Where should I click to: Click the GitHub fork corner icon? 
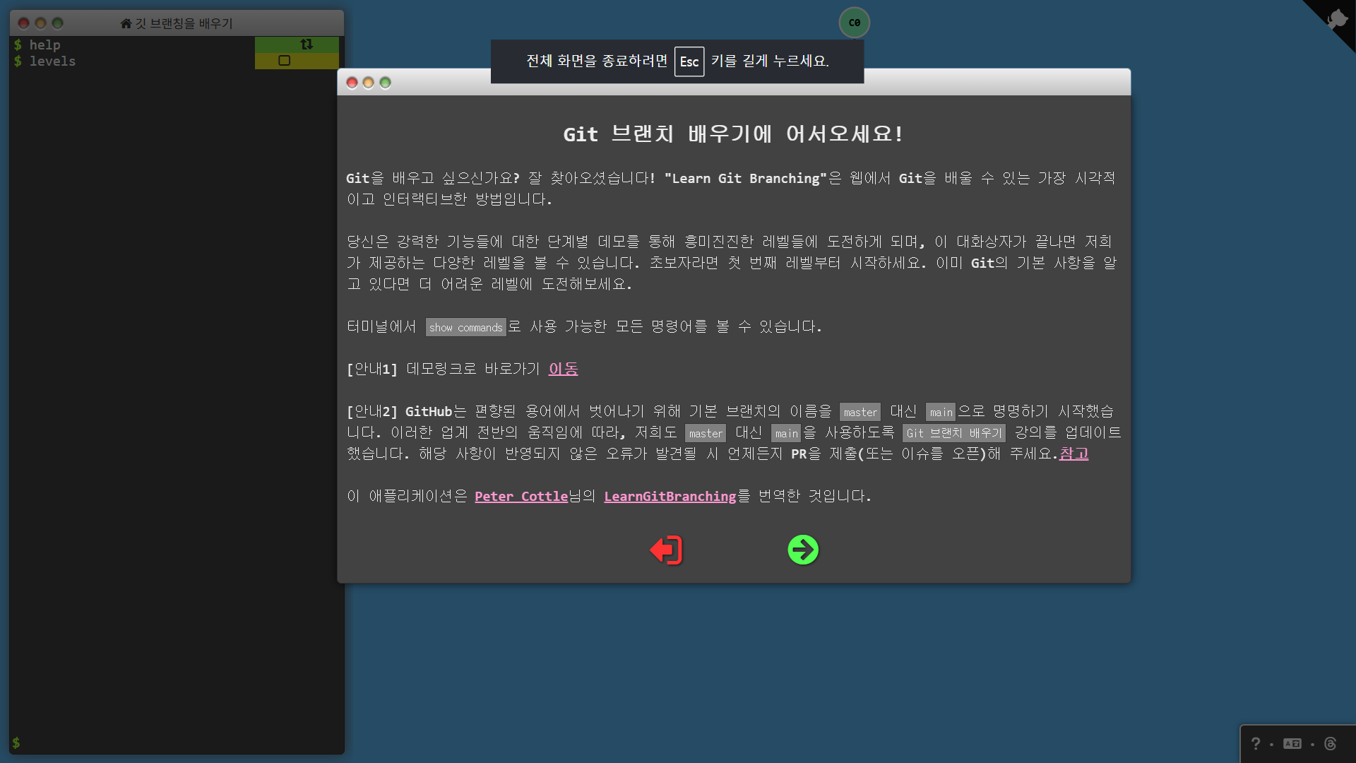pos(1337,18)
